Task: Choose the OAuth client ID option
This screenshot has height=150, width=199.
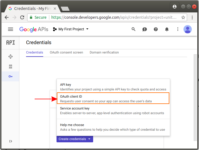Action: pyautogui.click(x=113, y=98)
